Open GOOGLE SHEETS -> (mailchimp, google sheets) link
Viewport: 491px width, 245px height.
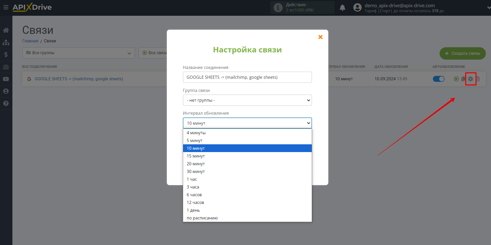tap(79, 79)
